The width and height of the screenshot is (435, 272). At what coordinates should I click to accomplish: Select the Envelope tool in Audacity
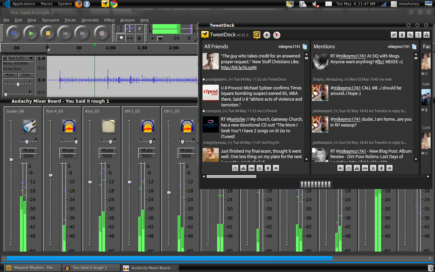click(x=130, y=29)
